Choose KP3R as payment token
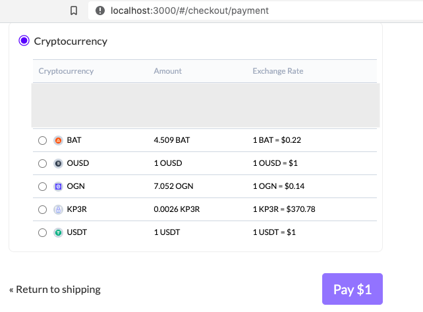The image size is (423, 312). pos(43,209)
